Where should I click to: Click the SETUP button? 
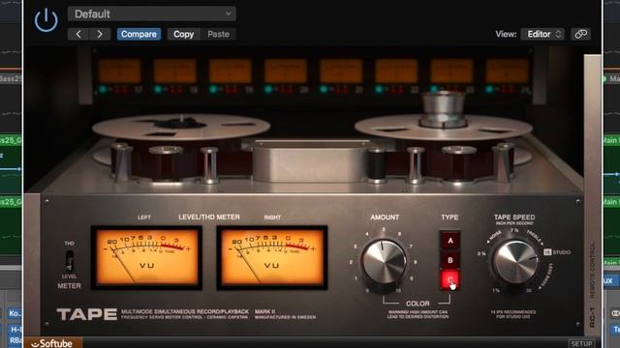coord(581,344)
